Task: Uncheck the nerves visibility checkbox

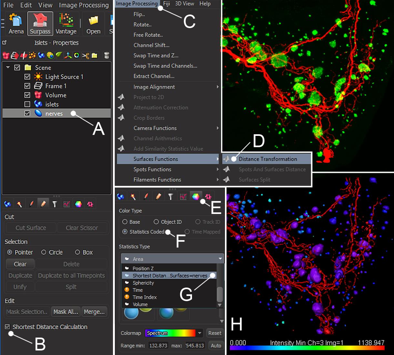Action: pos(27,113)
